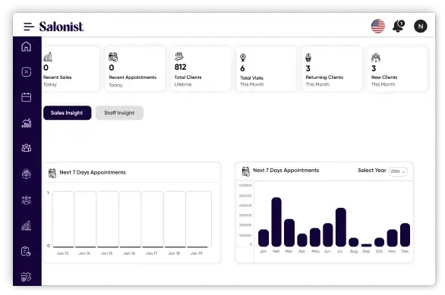The height and width of the screenshot is (295, 445).
Task: Click the New Clients icon
Action: 376,58
